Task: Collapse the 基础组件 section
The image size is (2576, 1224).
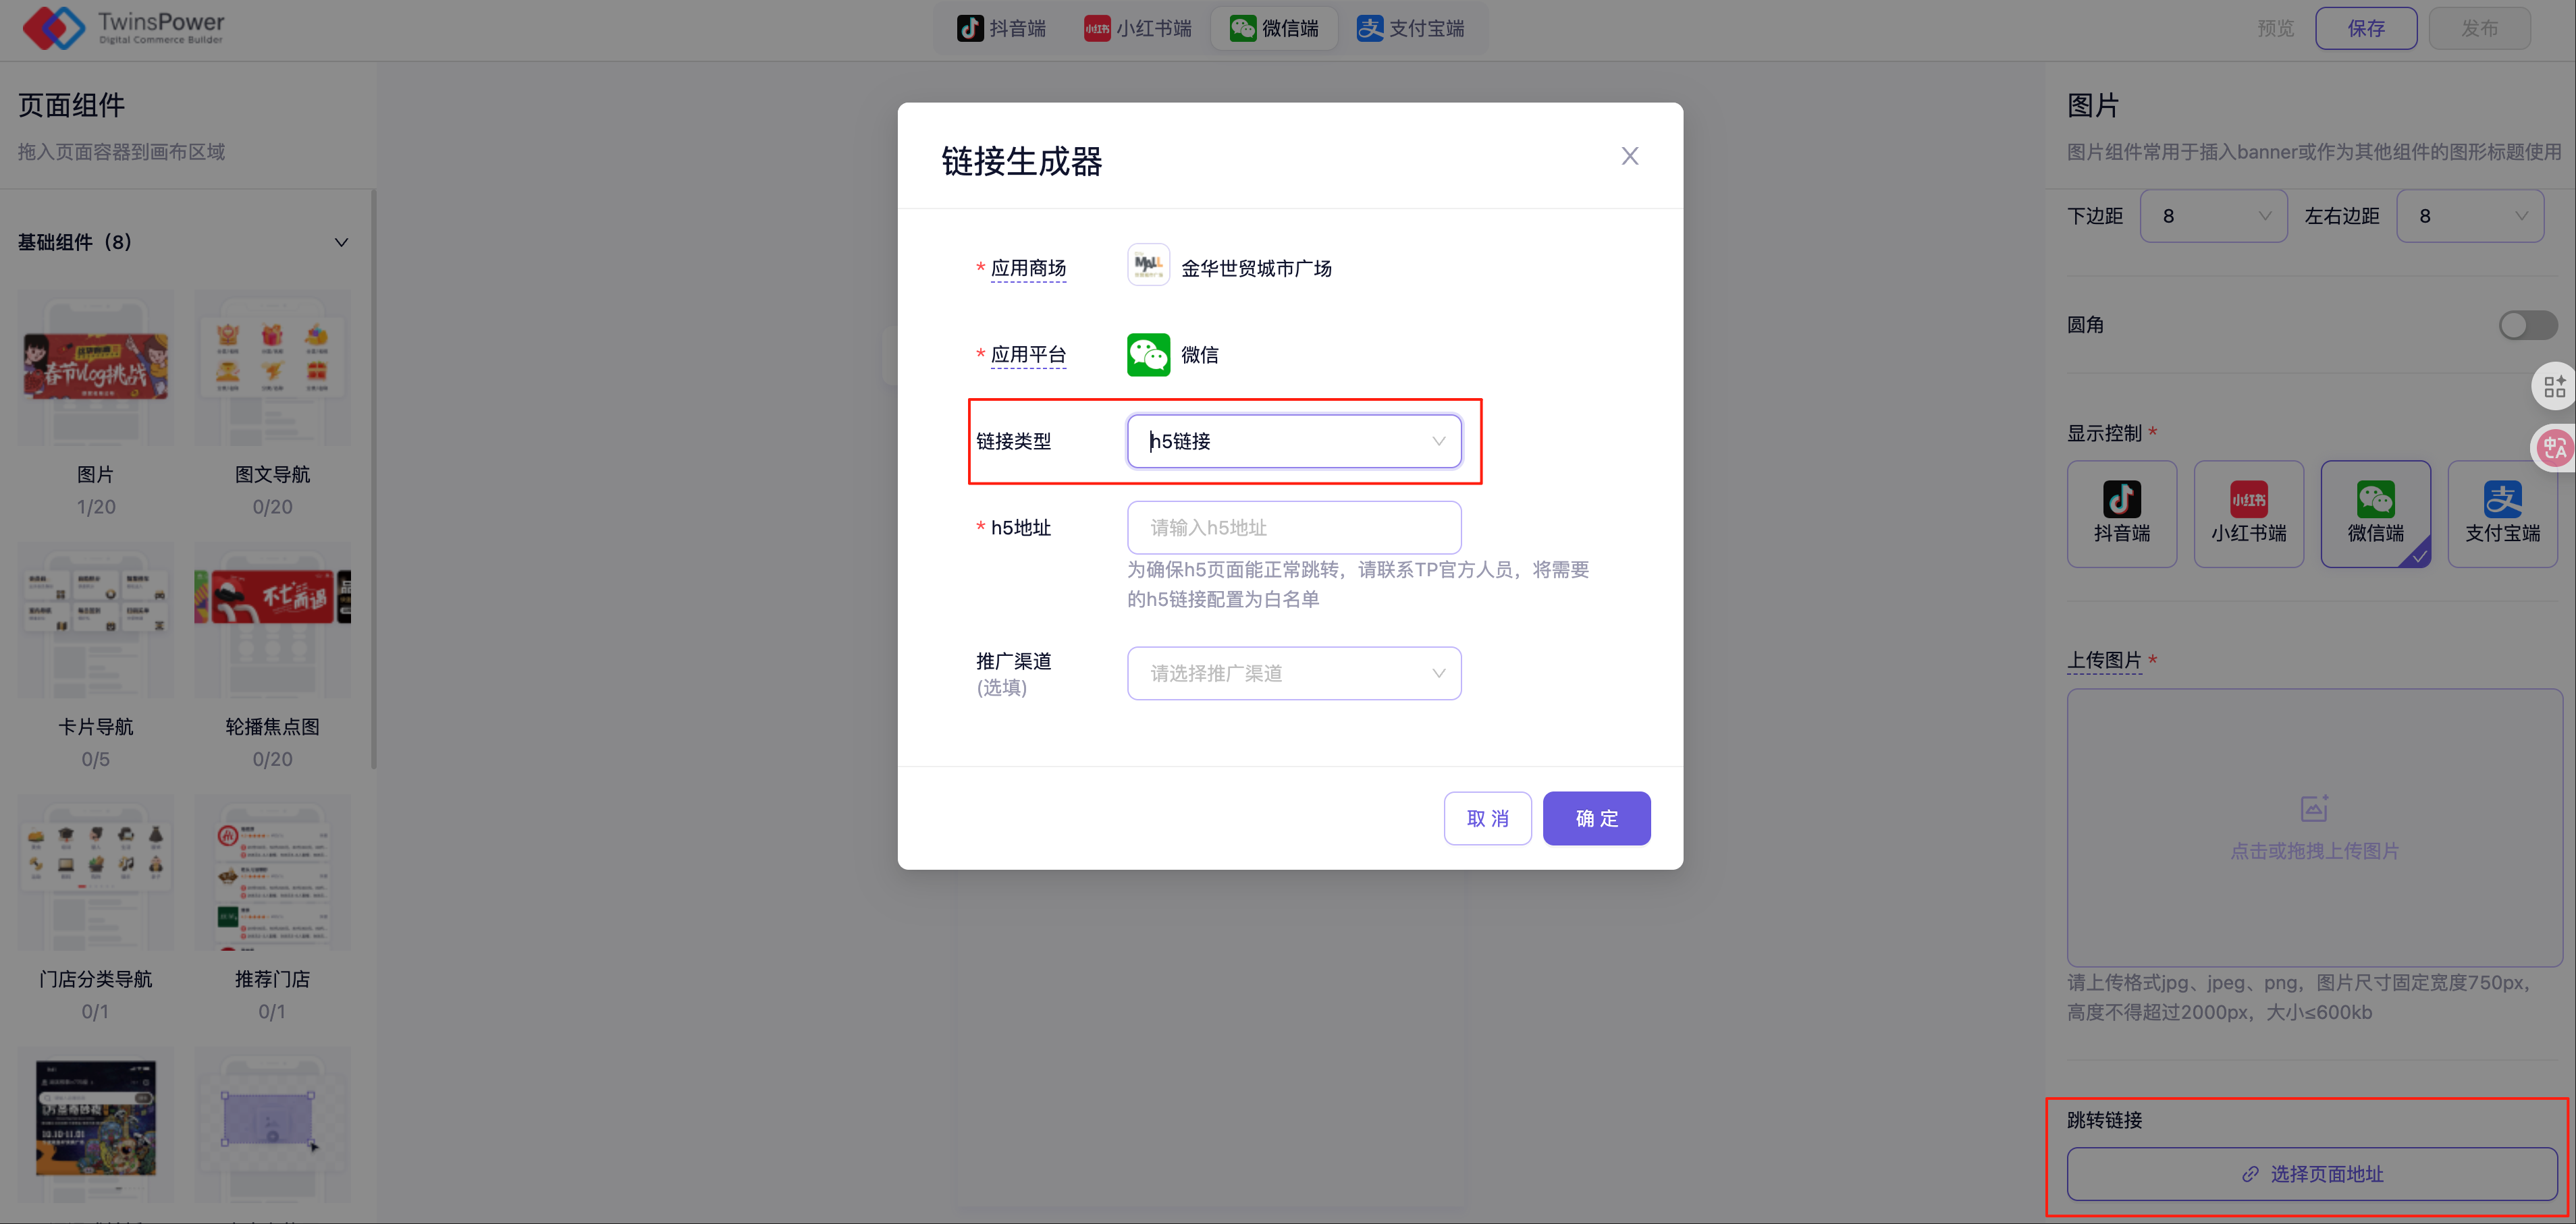Action: tap(341, 243)
